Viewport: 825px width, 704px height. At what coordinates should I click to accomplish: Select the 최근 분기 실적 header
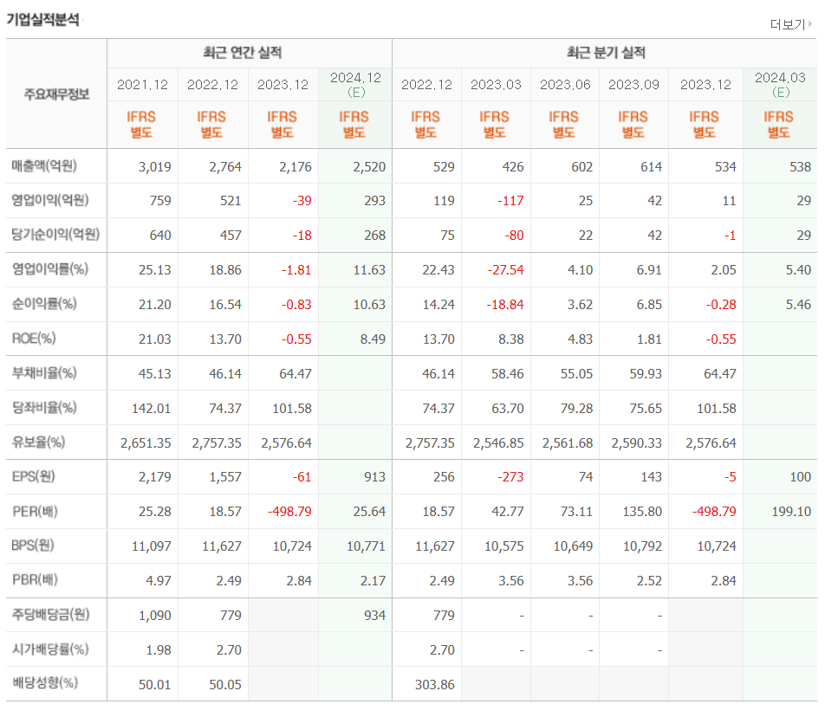click(606, 53)
